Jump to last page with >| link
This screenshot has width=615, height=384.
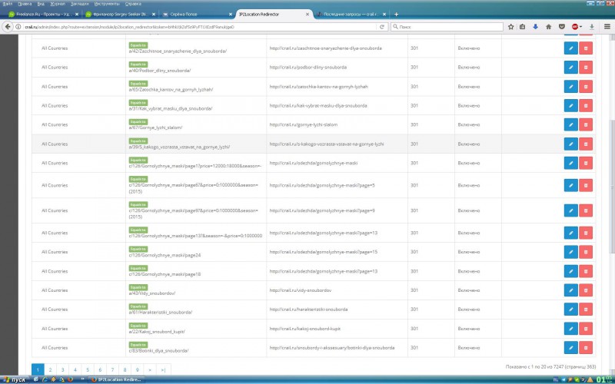tap(163, 369)
